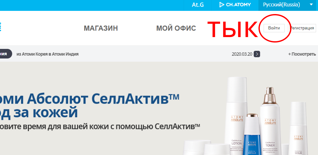Click the Регистрация button
The height and width of the screenshot is (155, 318).
302,28
